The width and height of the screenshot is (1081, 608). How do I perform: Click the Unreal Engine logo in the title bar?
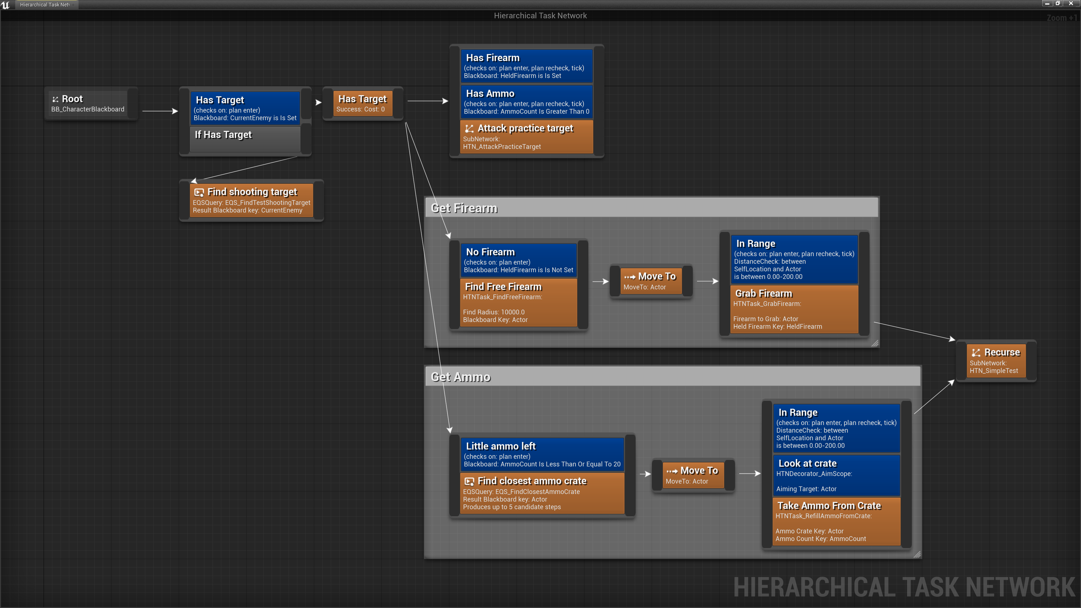(5, 5)
